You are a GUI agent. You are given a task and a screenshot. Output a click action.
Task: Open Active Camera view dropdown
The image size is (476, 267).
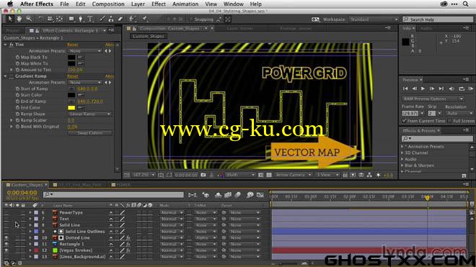294,175
